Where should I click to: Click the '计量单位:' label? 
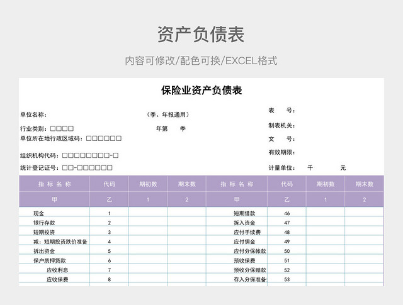pyautogui.click(x=281, y=168)
